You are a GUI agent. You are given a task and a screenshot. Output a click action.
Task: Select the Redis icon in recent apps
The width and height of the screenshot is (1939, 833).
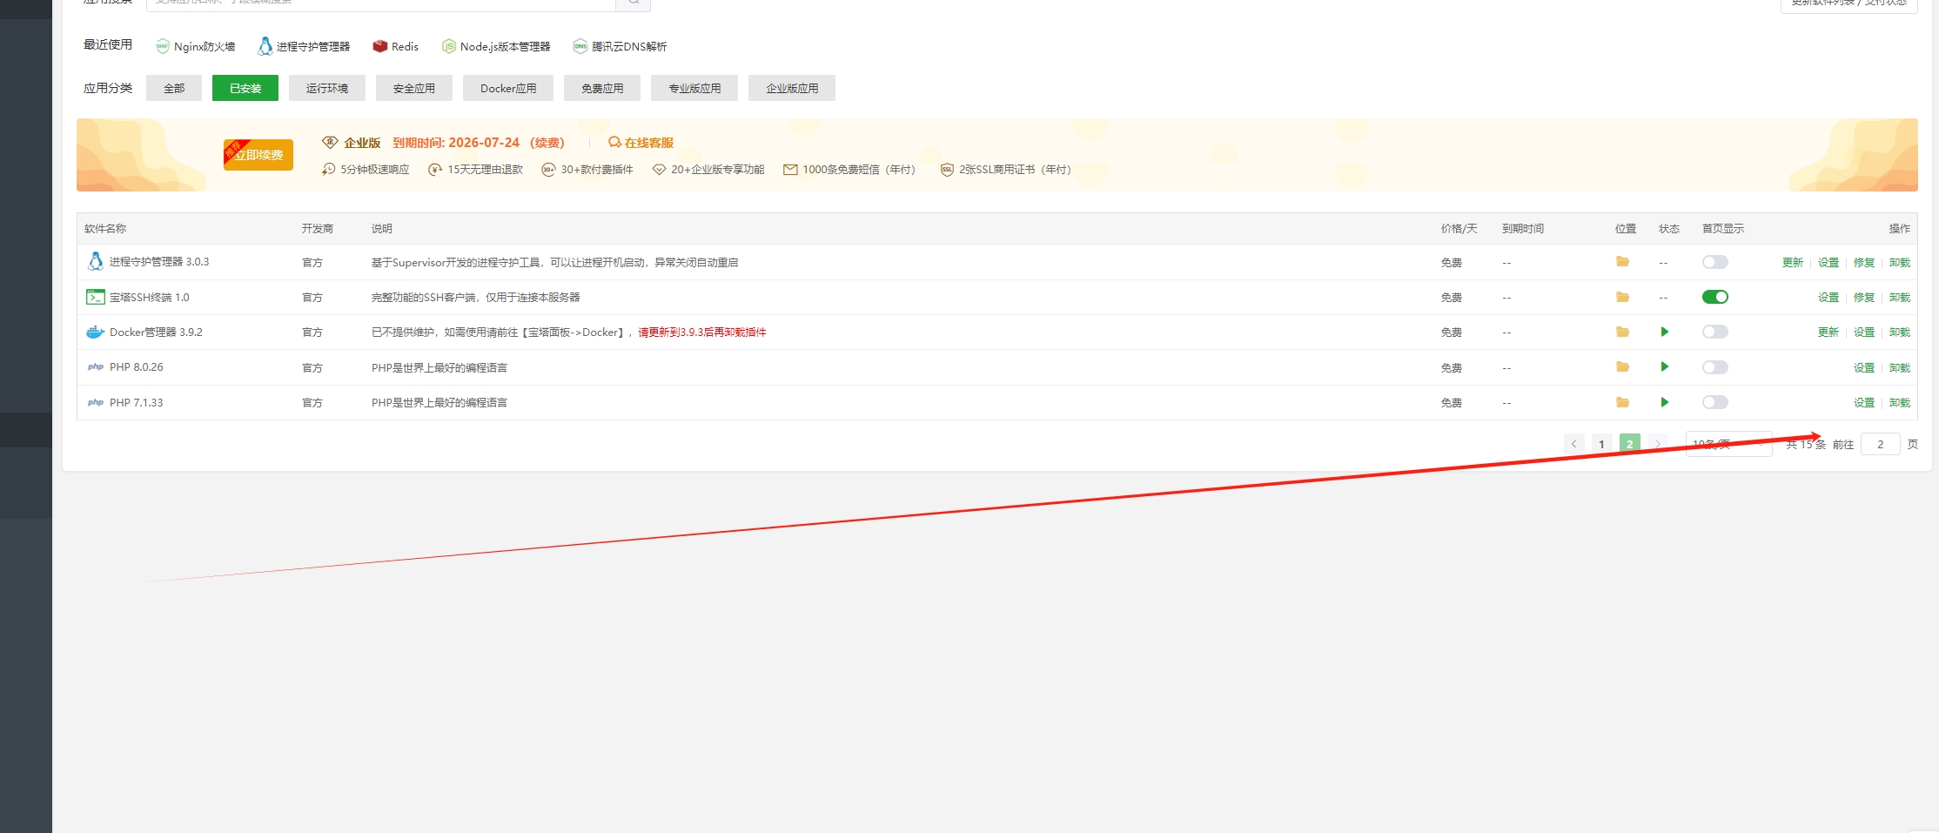379,46
